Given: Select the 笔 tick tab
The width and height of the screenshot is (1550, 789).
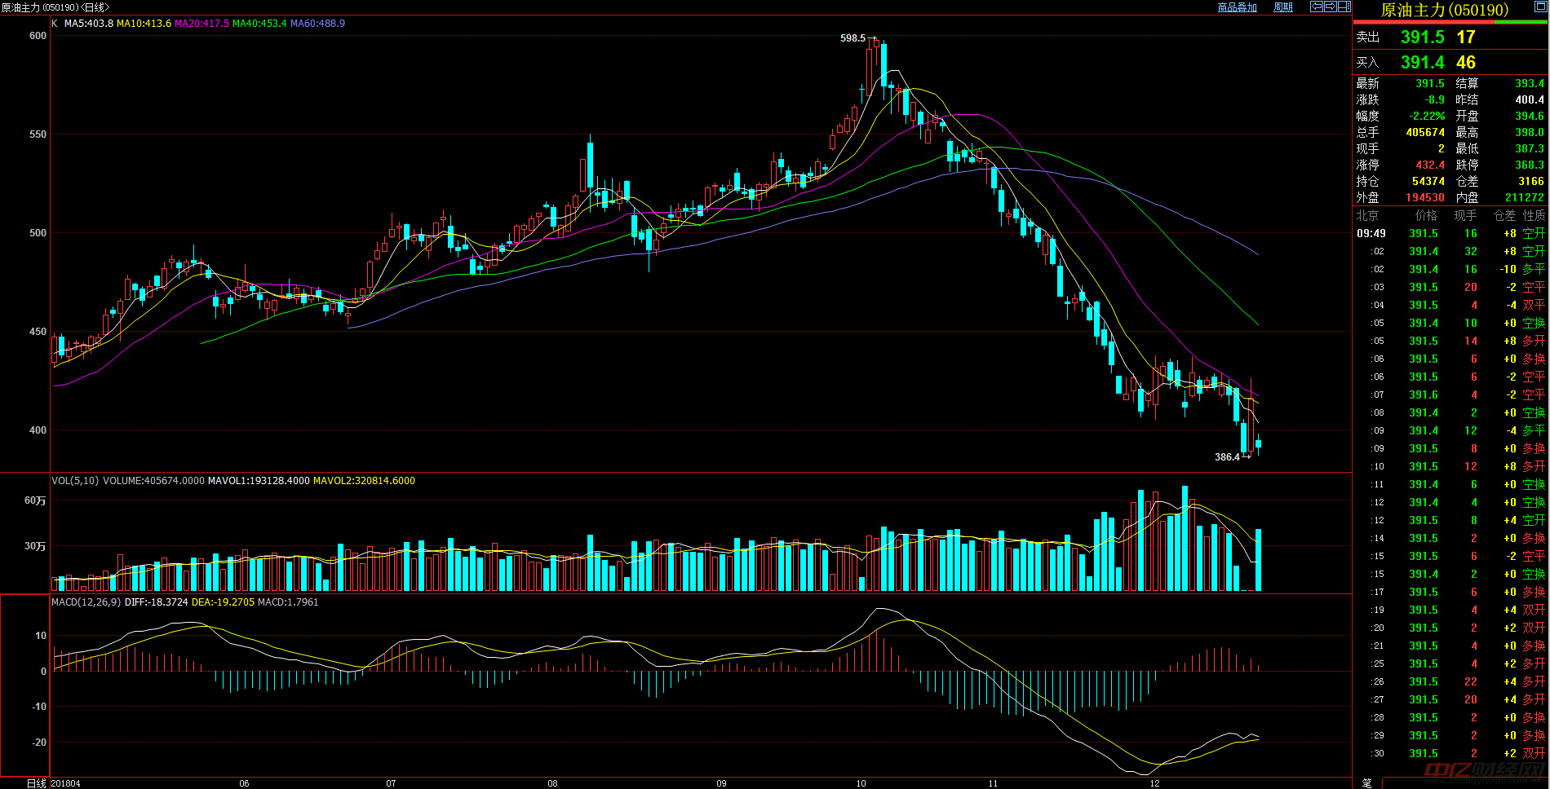Looking at the screenshot, I should 1366,782.
